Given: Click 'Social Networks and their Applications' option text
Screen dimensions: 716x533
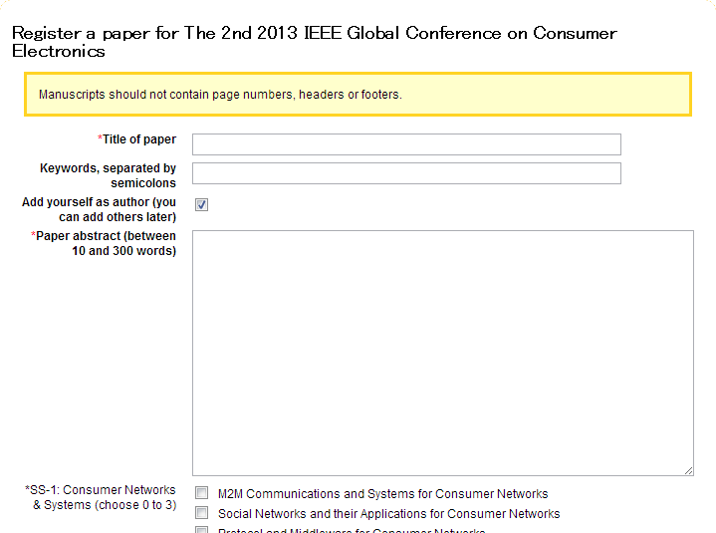Looking at the screenshot, I should click(388, 514).
